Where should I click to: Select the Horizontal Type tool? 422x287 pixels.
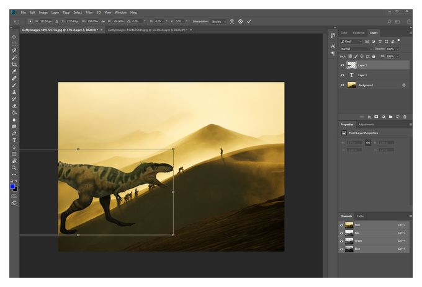[x=14, y=140]
